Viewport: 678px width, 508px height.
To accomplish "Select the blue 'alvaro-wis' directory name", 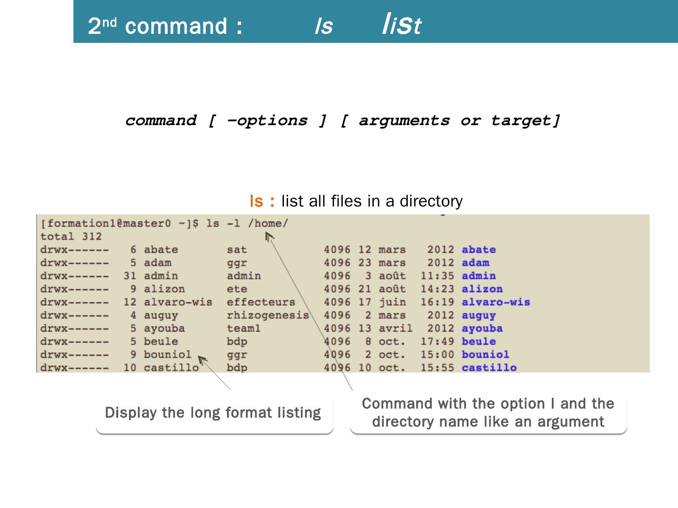I will (496, 302).
